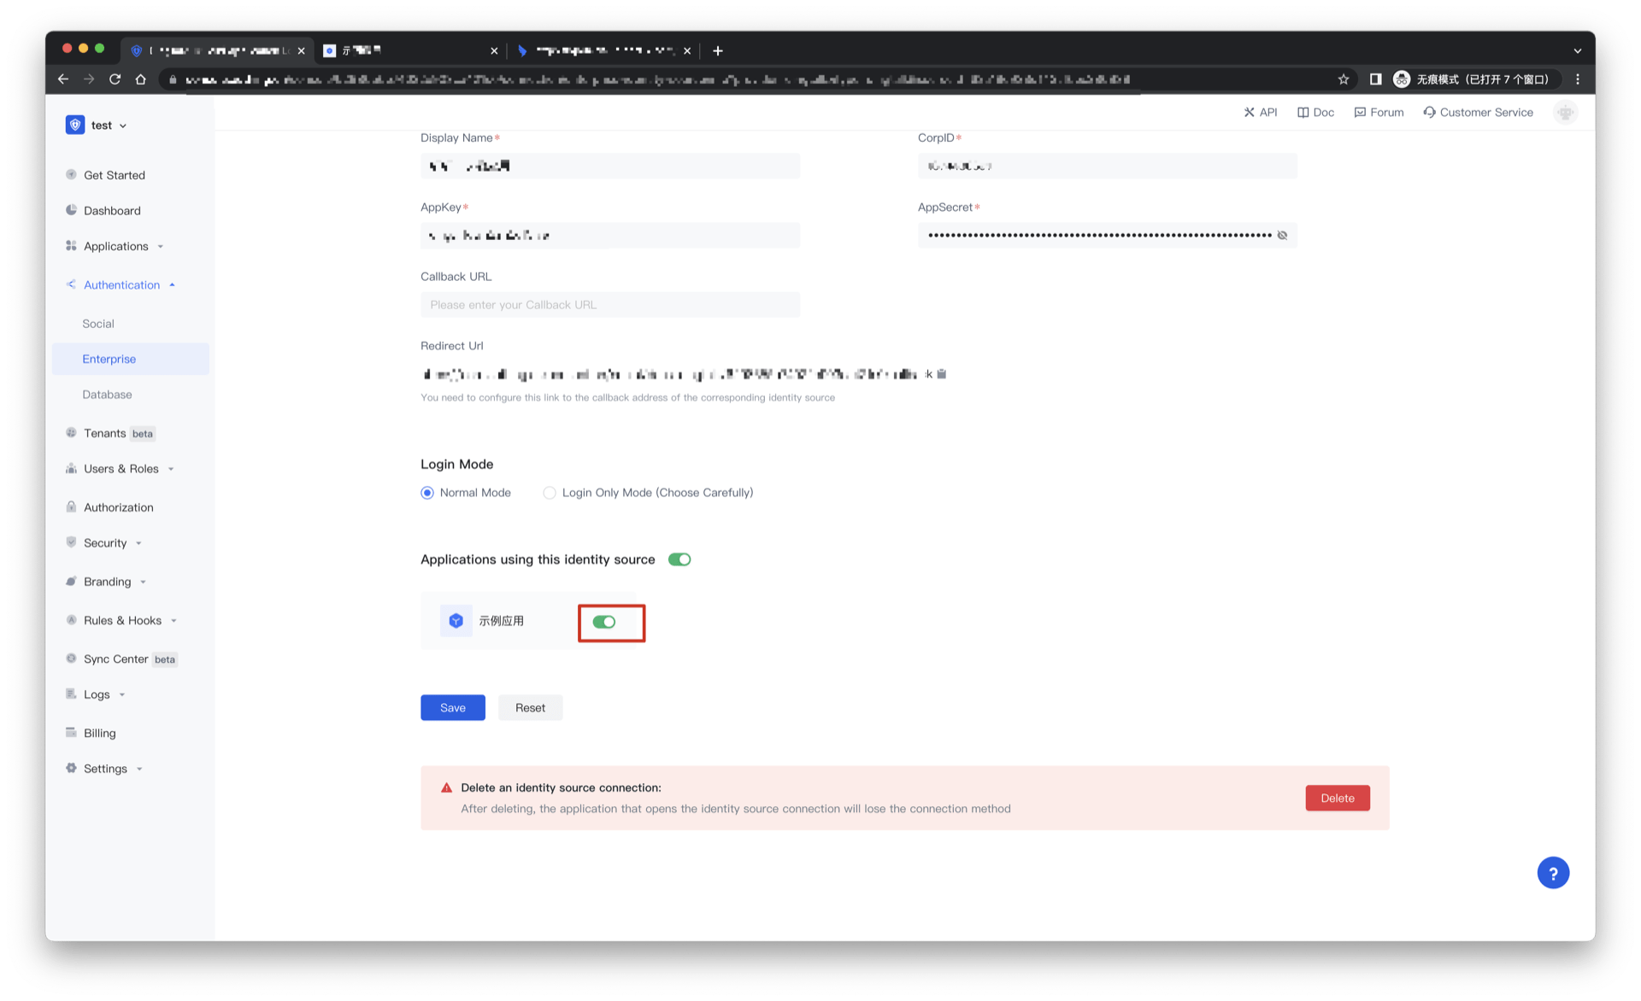Toggle the 示例应用 application switch

tap(604, 622)
